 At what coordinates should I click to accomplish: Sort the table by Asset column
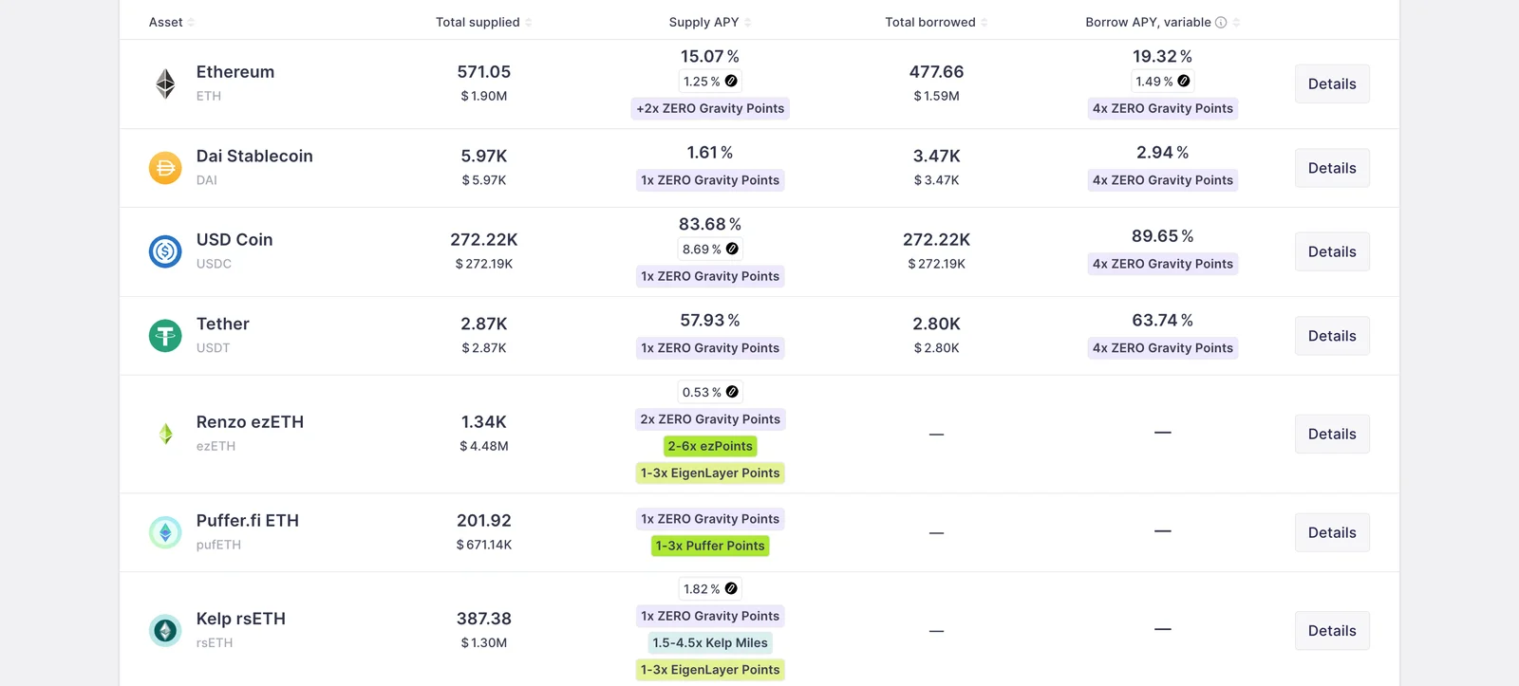tap(171, 22)
